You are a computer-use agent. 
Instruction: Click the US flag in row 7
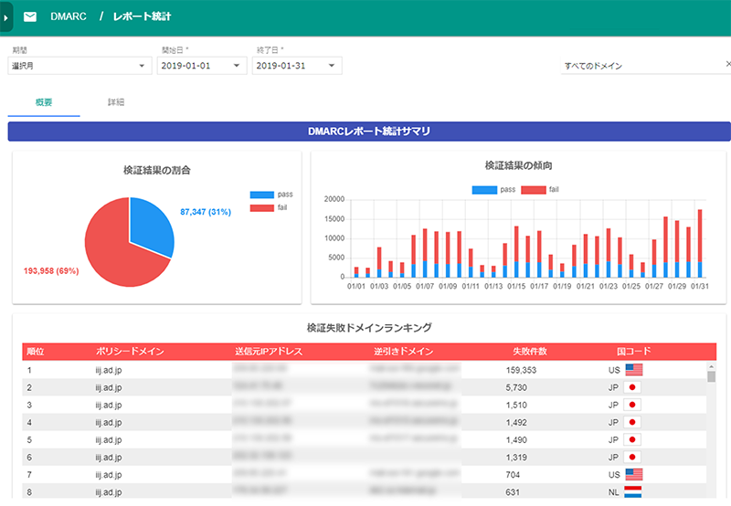click(634, 475)
